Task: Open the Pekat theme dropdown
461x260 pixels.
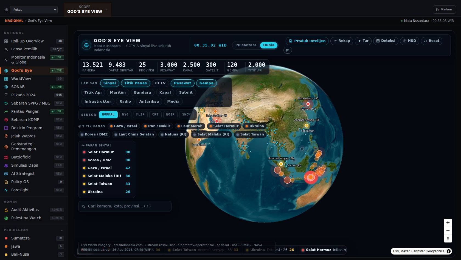Action: coord(34,10)
